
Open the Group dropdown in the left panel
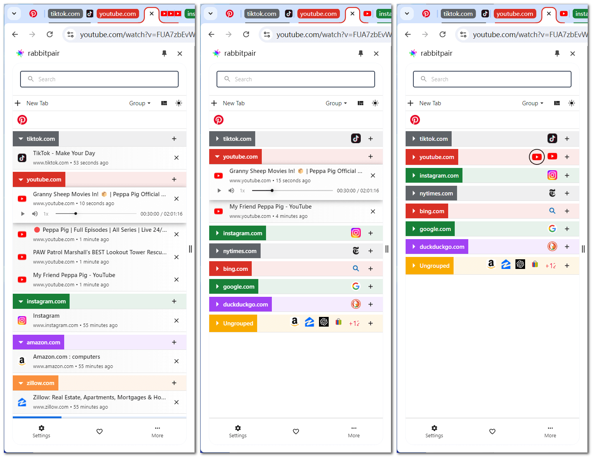140,103
